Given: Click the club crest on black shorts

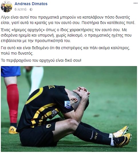Looking at the screenshot, I should click(x=49, y=126).
